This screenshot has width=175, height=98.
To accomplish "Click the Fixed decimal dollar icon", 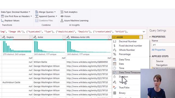I will coord(114,46).
